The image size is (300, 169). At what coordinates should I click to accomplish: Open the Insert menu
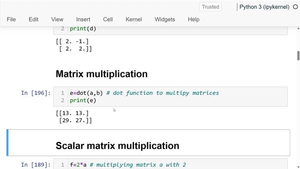pyautogui.click(x=83, y=19)
